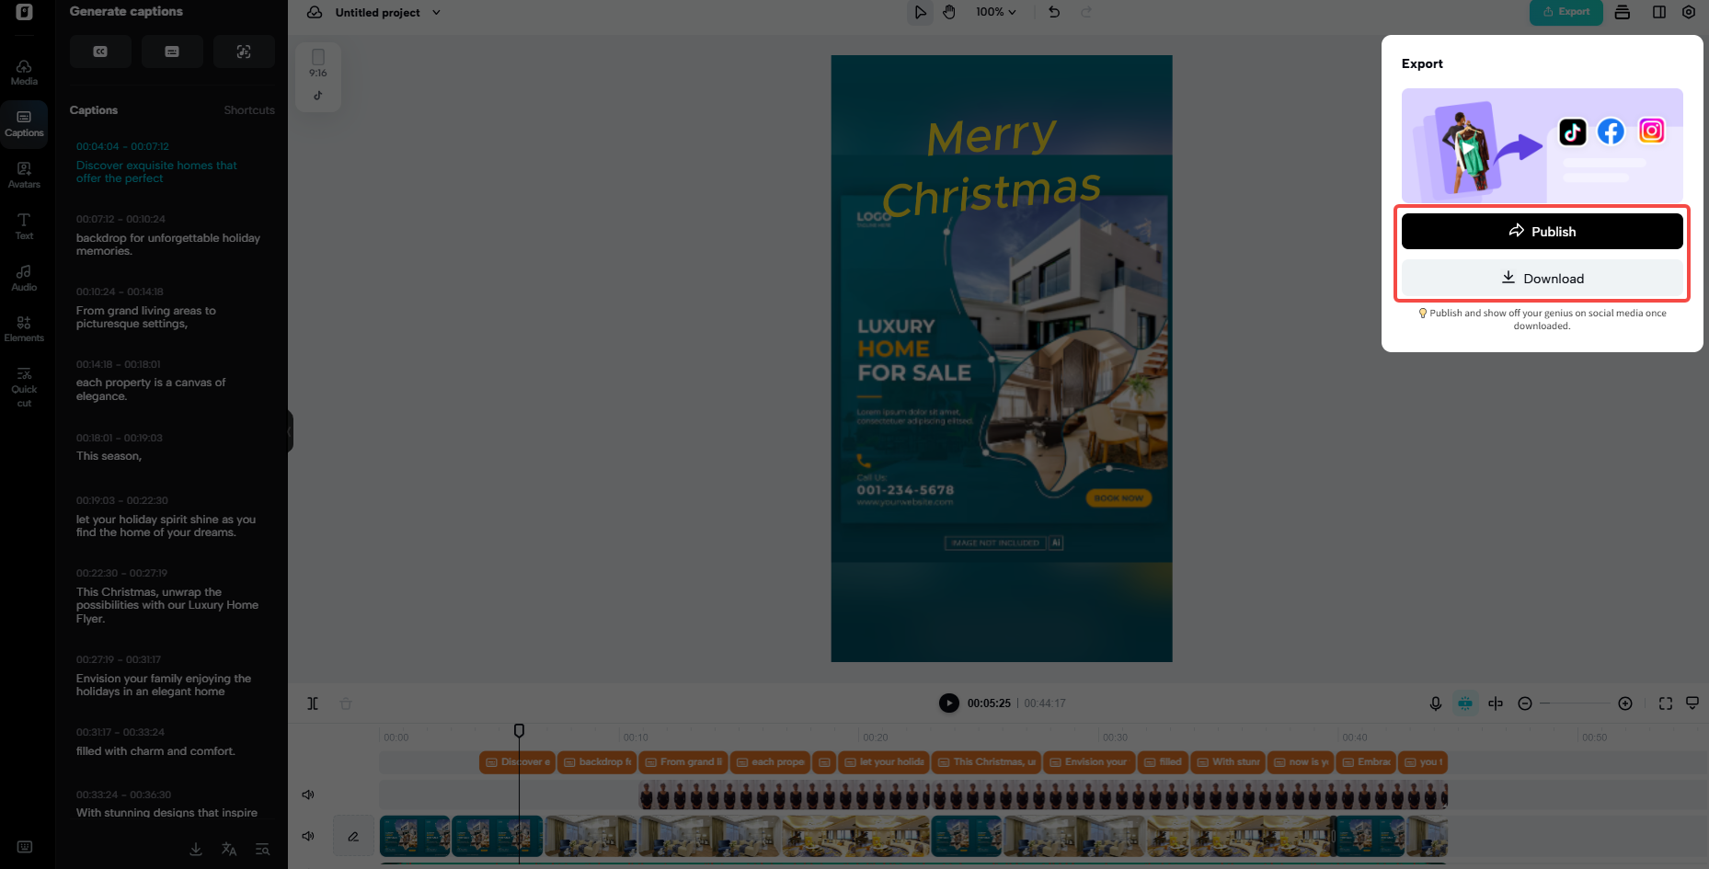Translate captions using the translate icon
The width and height of the screenshot is (1709, 869).
[x=229, y=850]
